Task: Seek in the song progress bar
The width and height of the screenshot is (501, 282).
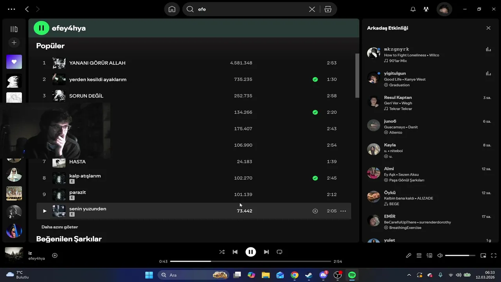Action: tap(250, 261)
